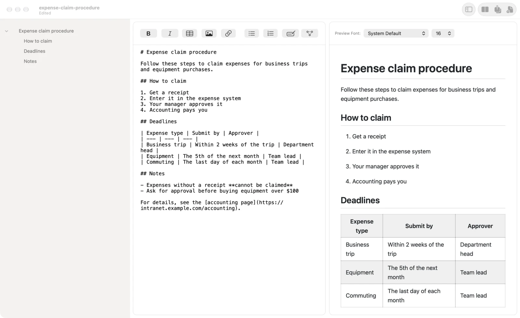Screen dimensions: 520x318
Task: Click the '## Deadlines' line in editor
Action: (x=159, y=121)
